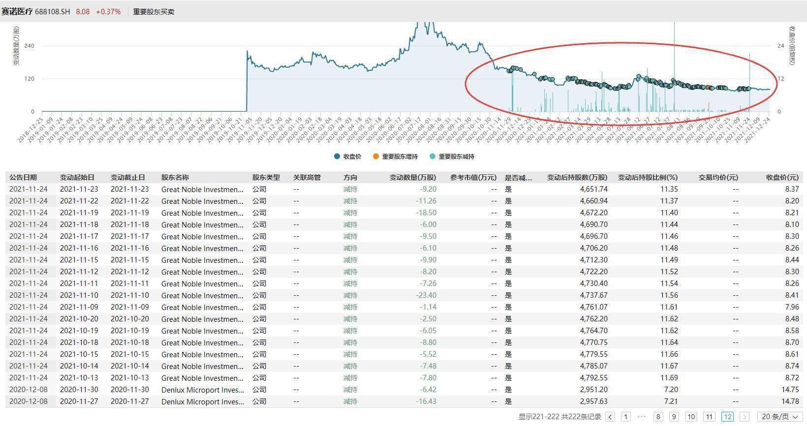This screenshot has width=807, height=426.
Task: Click the pagination ellipsis to jump pages
Action: point(642,417)
